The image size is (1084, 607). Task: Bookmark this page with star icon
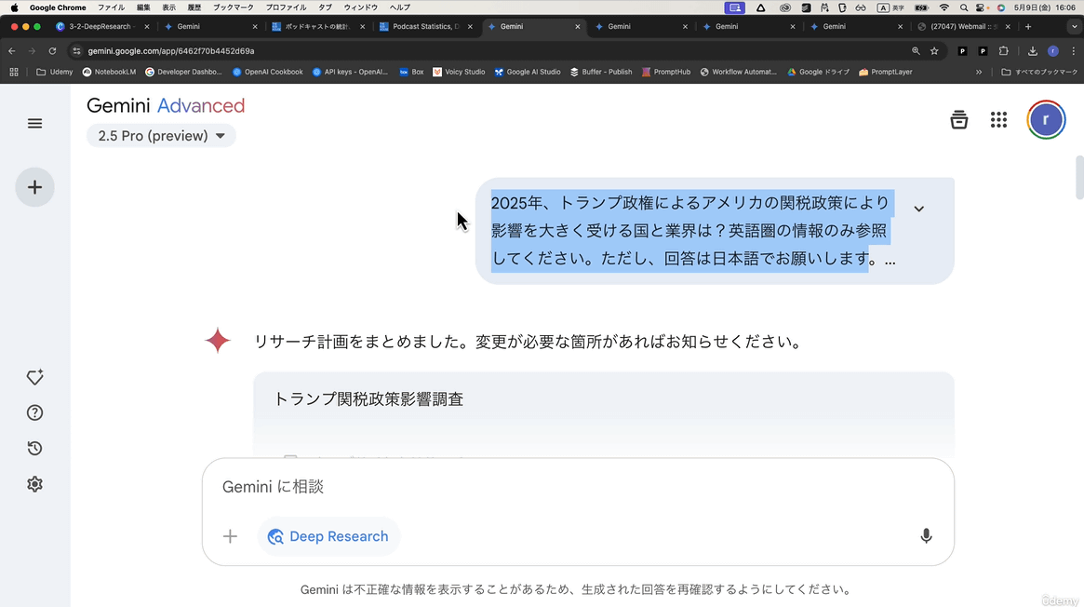[x=934, y=51]
